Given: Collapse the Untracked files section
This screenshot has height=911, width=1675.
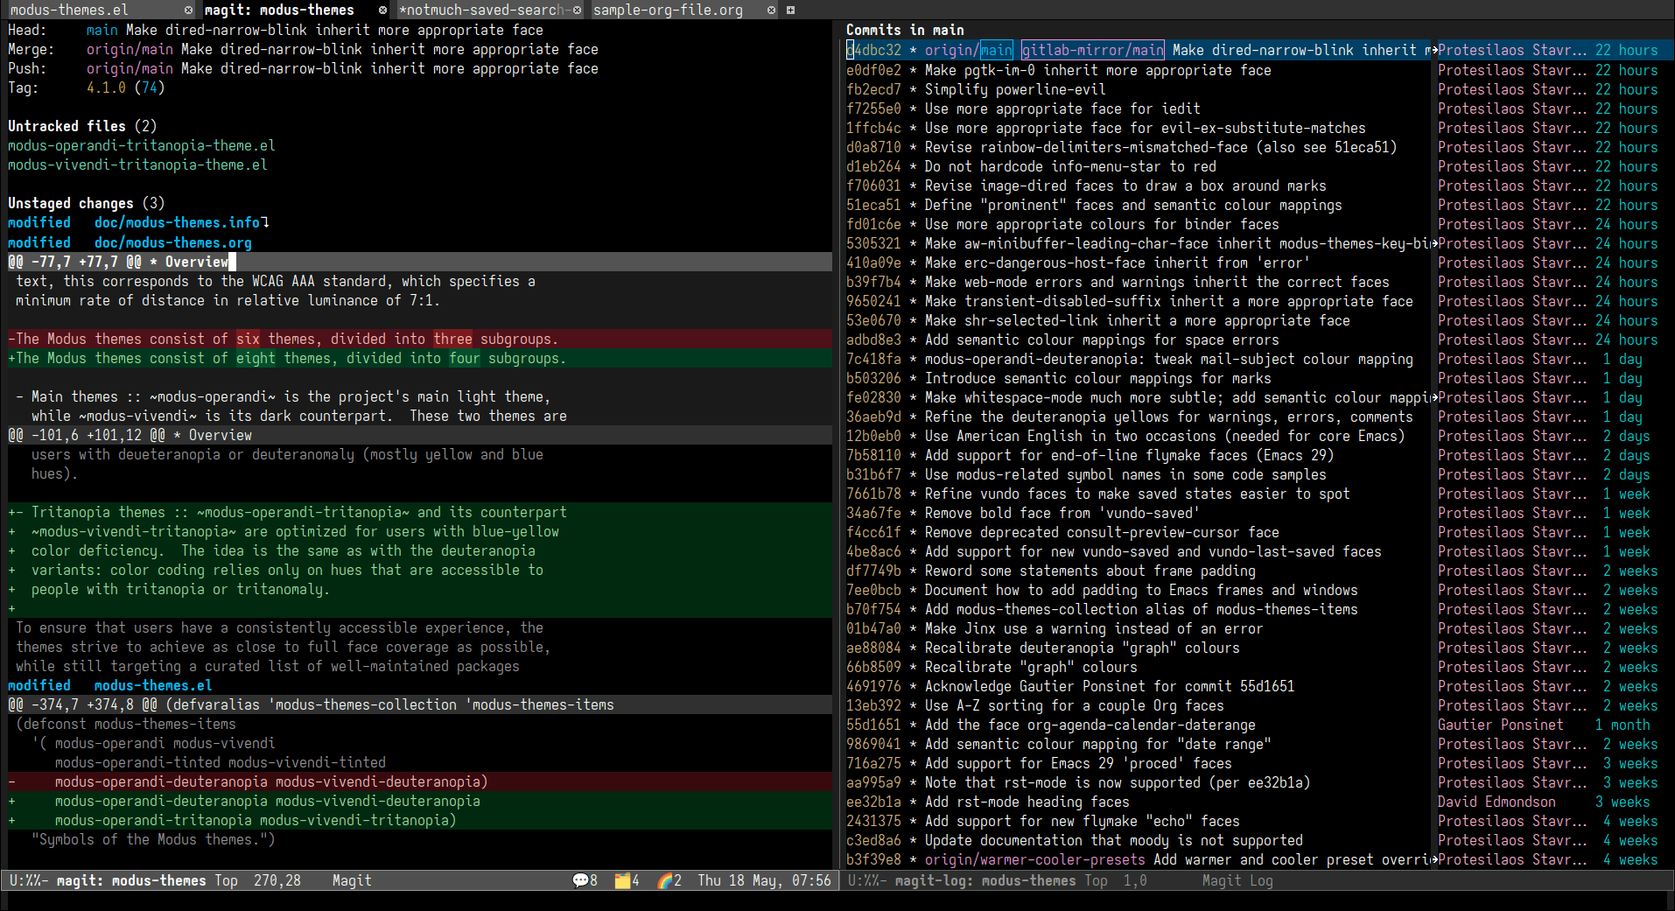Looking at the screenshot, I should coord(82,126).
